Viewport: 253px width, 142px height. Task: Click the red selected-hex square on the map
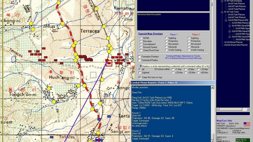[109, 63]
